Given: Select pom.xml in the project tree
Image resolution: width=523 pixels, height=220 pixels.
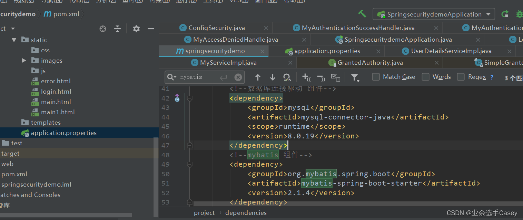Looking at the screenshot, I should [x=14, y=174].
